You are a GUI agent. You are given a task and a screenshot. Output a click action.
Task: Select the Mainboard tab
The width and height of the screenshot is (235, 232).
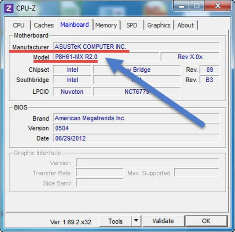coord(75,25)
